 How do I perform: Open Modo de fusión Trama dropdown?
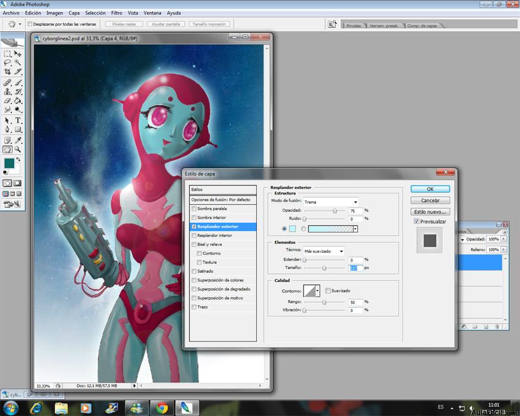[331, 202]
